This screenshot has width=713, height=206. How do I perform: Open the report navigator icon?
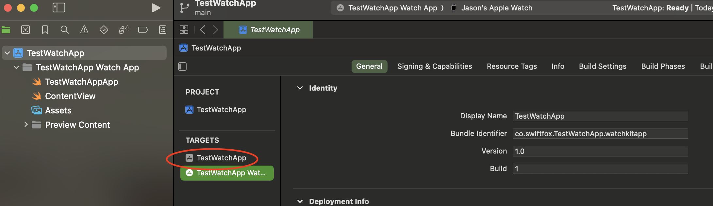pyautogui.click(x=163, y=30)
